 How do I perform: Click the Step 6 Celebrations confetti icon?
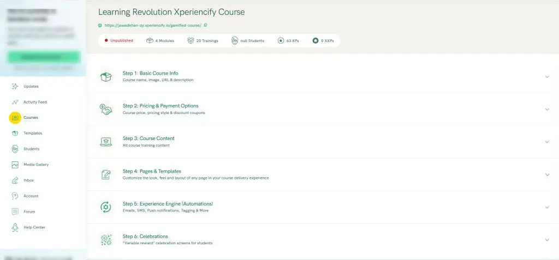105,240
